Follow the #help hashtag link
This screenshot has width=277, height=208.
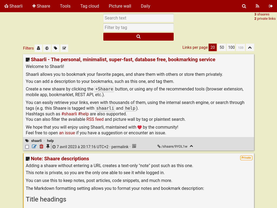pos(83,114)
